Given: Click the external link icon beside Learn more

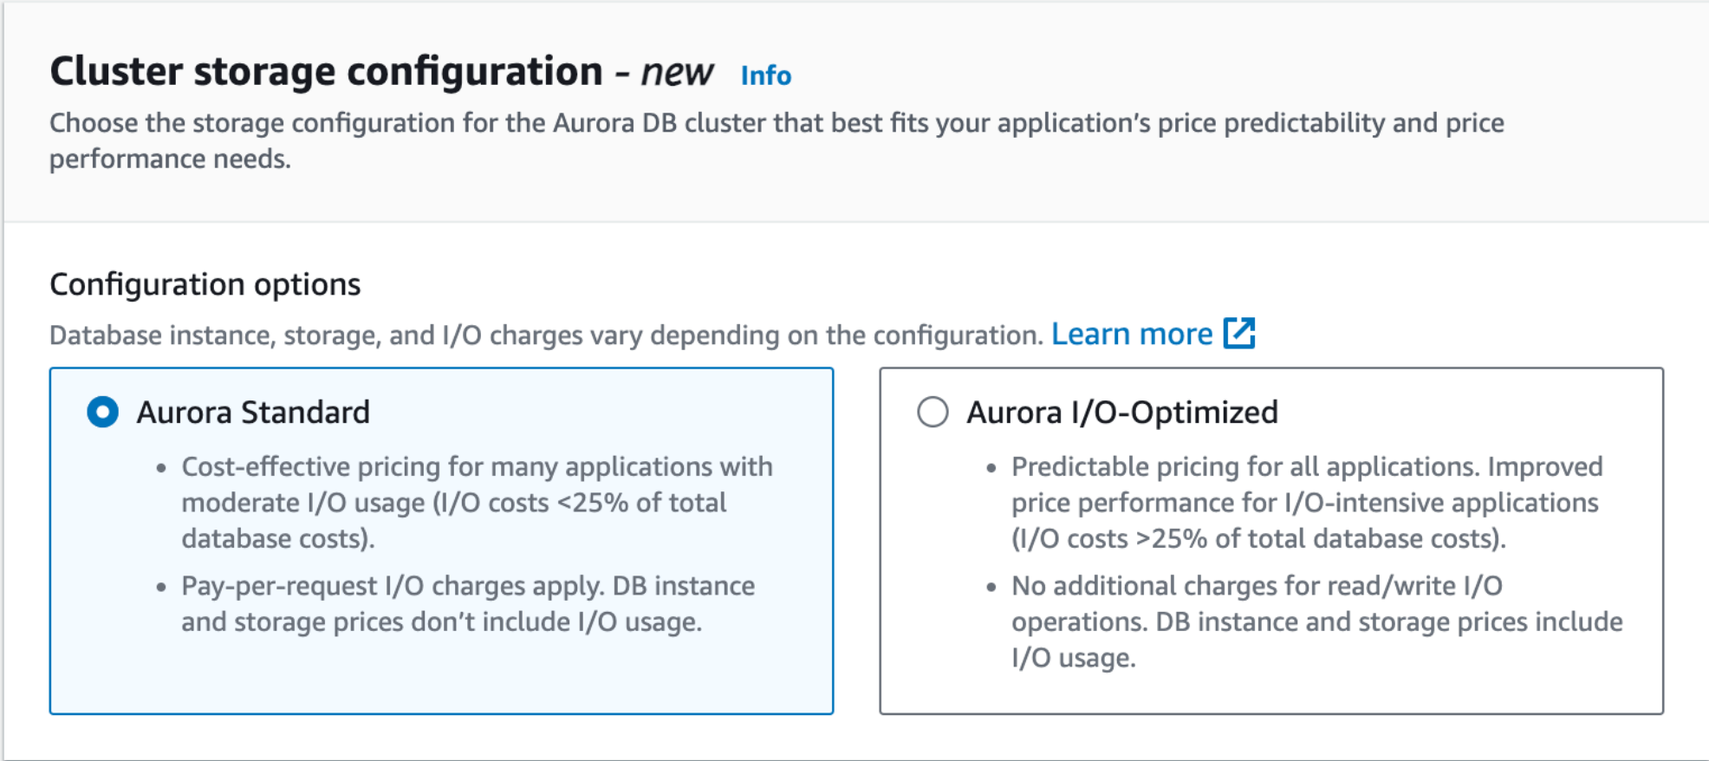Looking at the screenshot, I should (1238, 333).
